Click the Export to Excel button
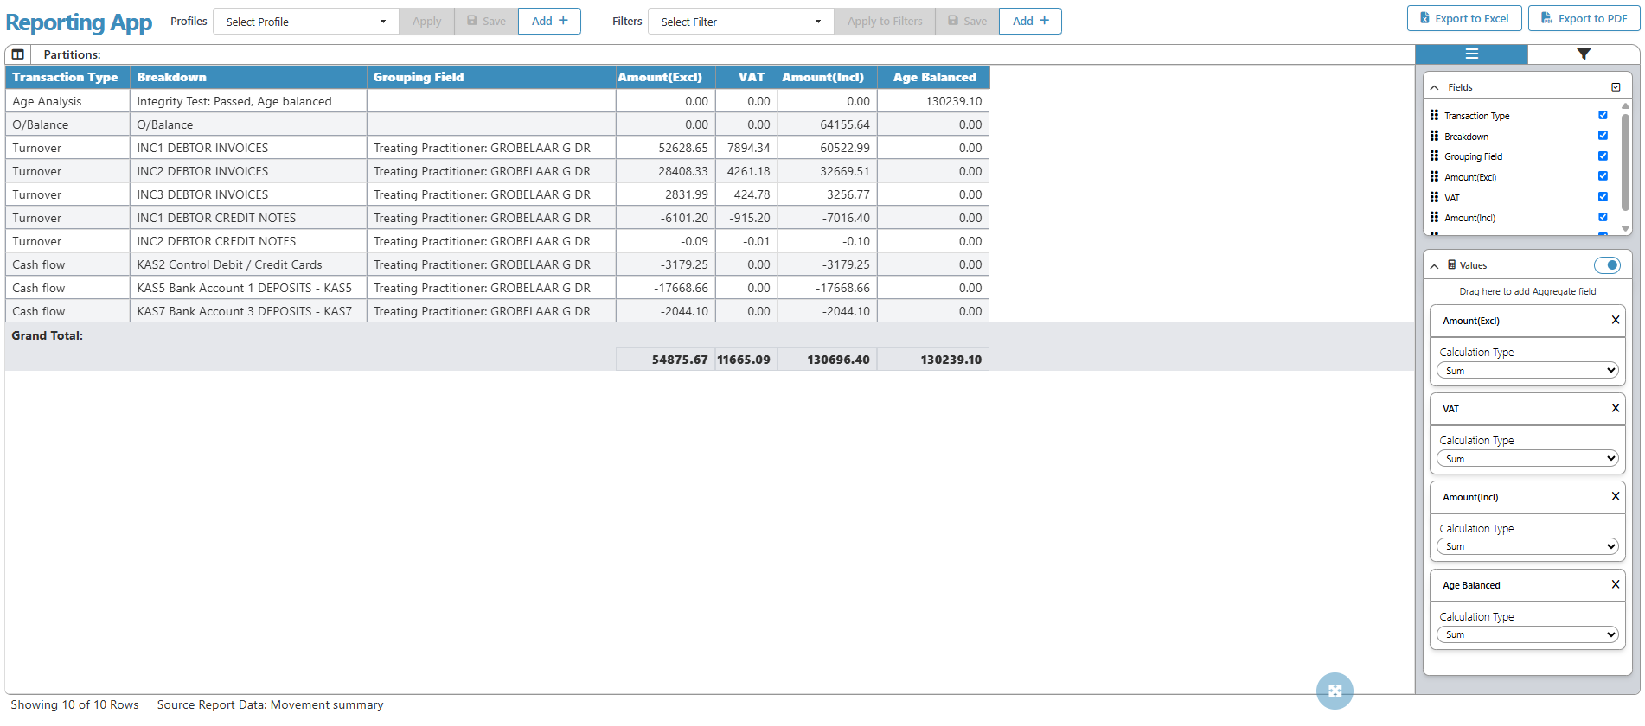1645x726 pixels. pos(1463,18)
